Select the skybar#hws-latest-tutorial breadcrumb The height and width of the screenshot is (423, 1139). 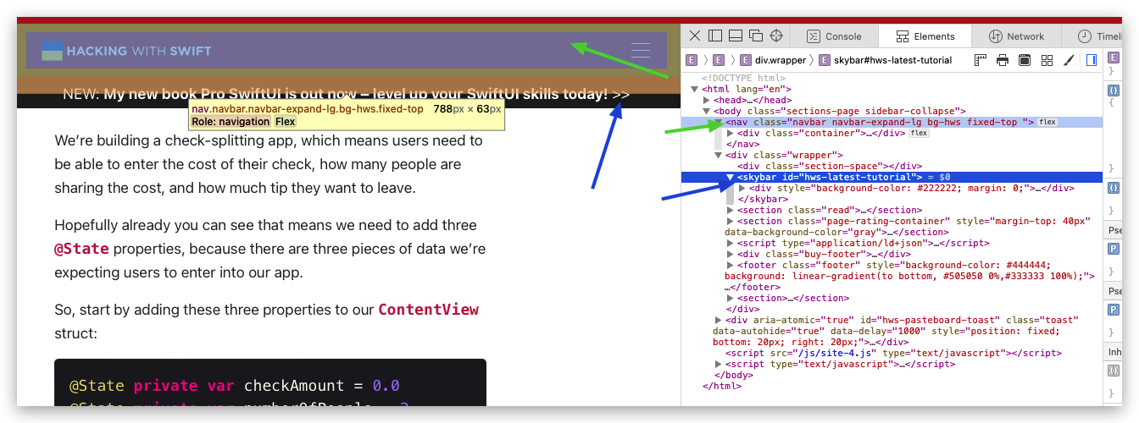(885, 60)
